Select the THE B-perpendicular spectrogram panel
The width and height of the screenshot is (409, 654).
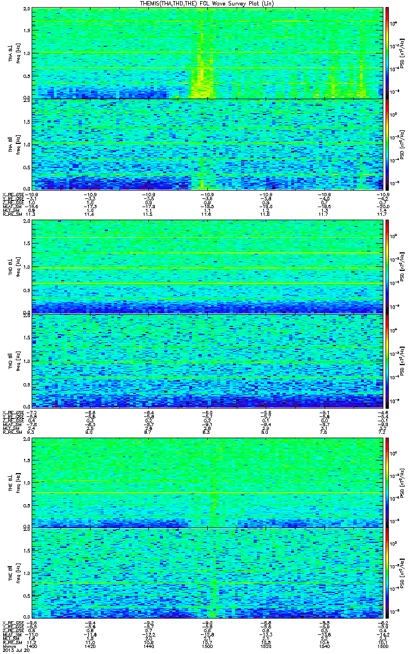207,482
